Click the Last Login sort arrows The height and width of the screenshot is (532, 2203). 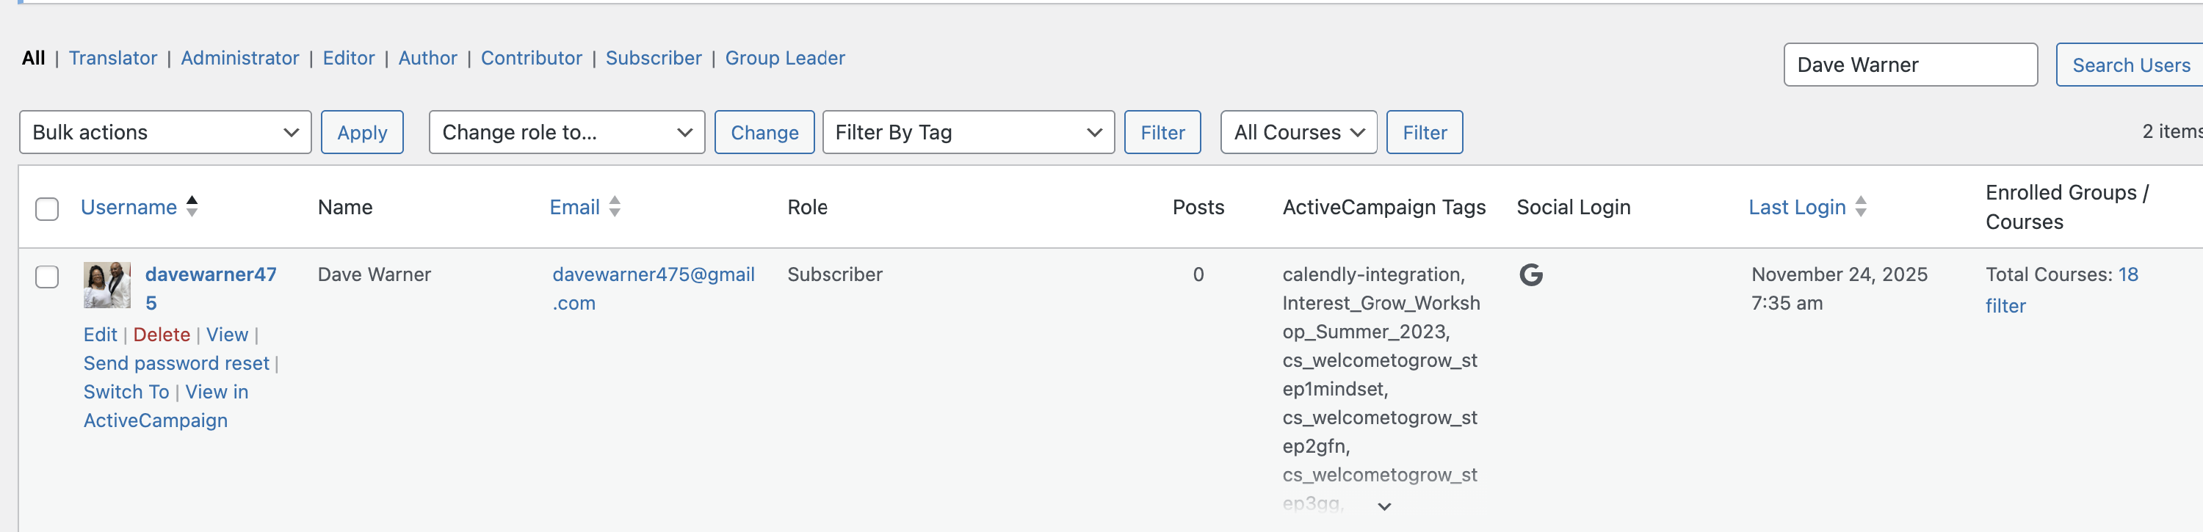click(1860, 207)
